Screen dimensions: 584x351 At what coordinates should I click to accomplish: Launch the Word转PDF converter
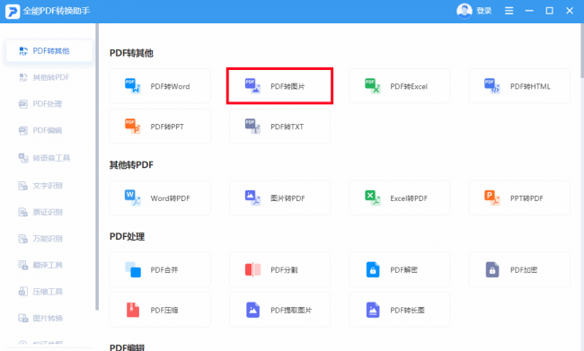(160, 198)
